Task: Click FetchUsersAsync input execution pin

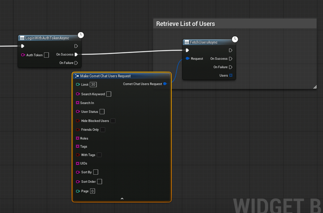Action: click(187, 50)
